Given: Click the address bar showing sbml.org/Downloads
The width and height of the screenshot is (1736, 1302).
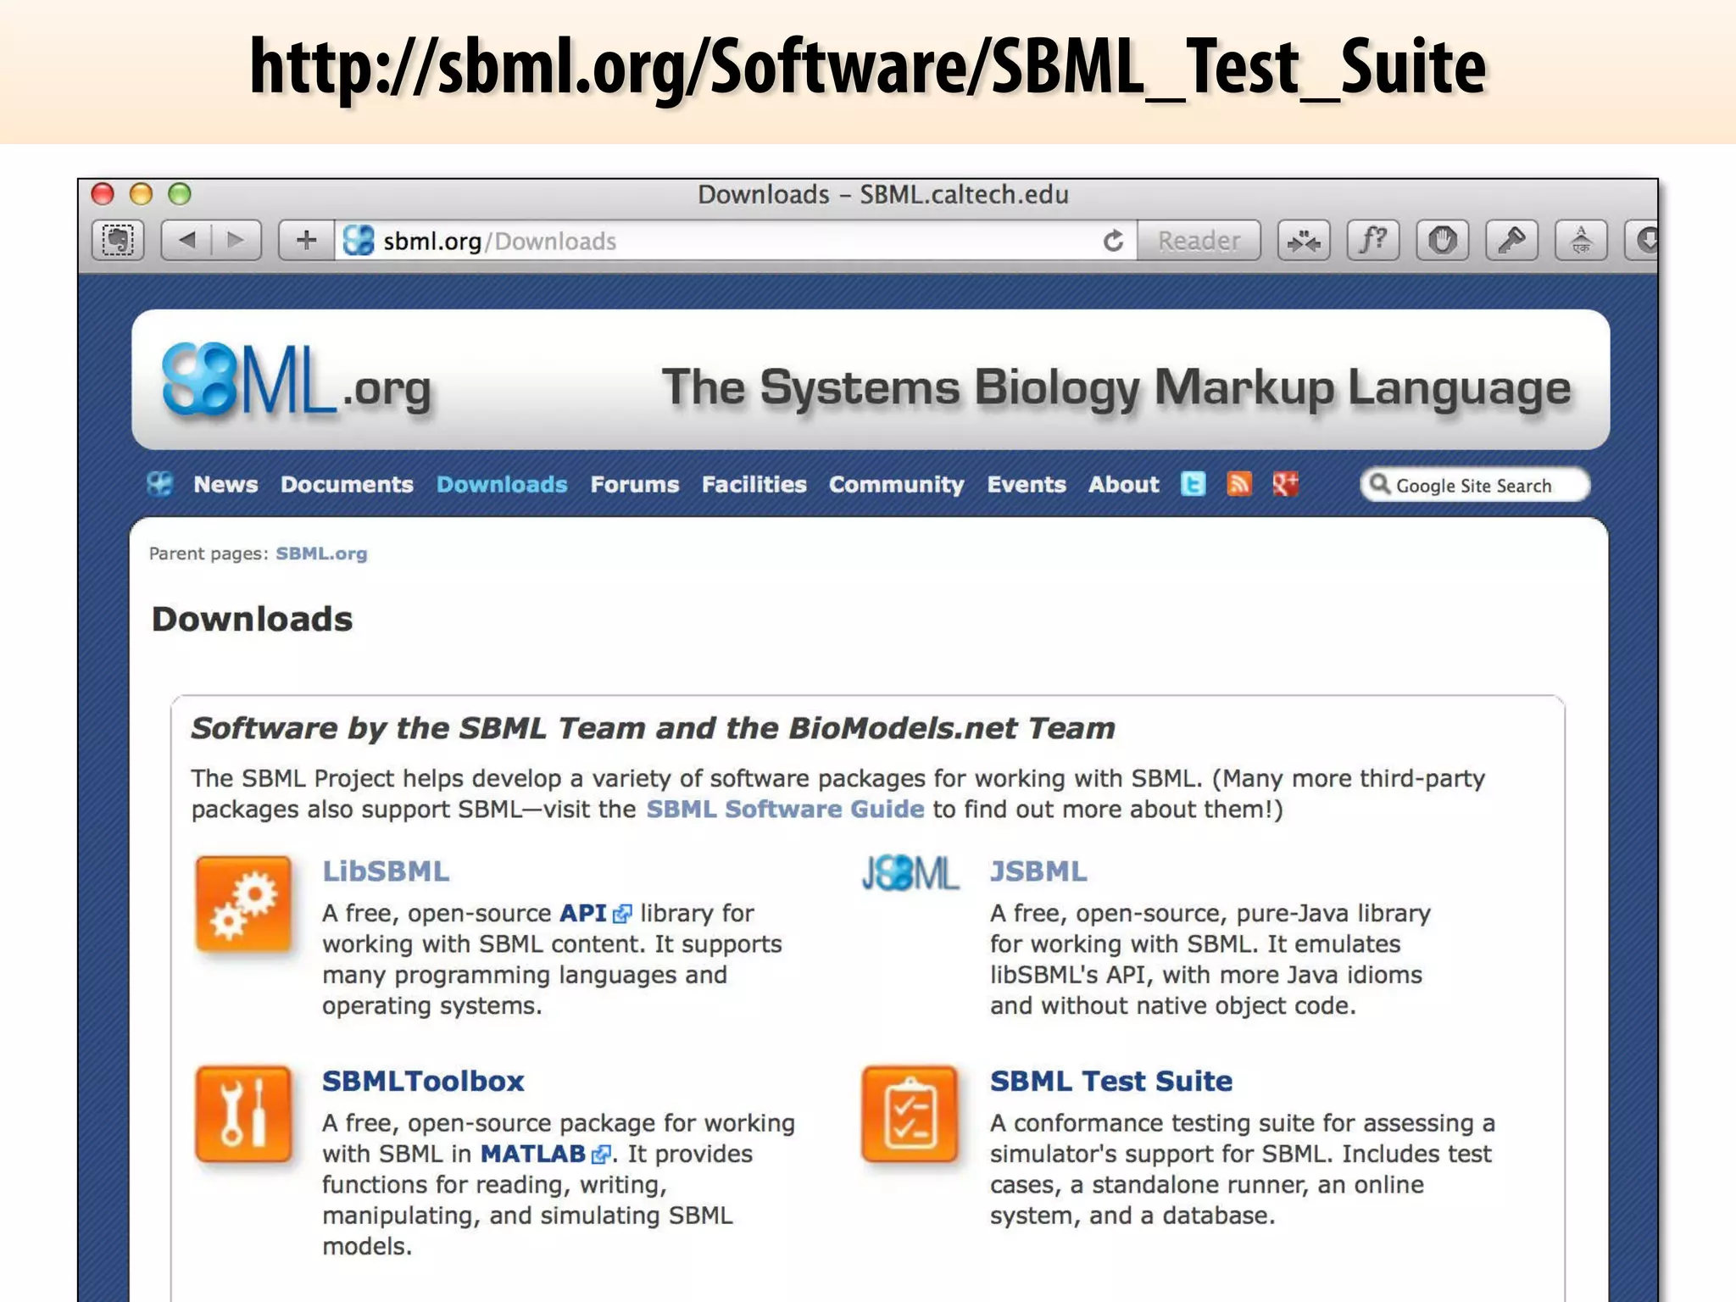Looking at the screenshot, I should coord(735,241).
